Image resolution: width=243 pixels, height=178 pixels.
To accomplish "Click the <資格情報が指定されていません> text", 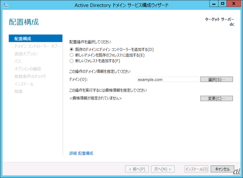I will (95, 98).
